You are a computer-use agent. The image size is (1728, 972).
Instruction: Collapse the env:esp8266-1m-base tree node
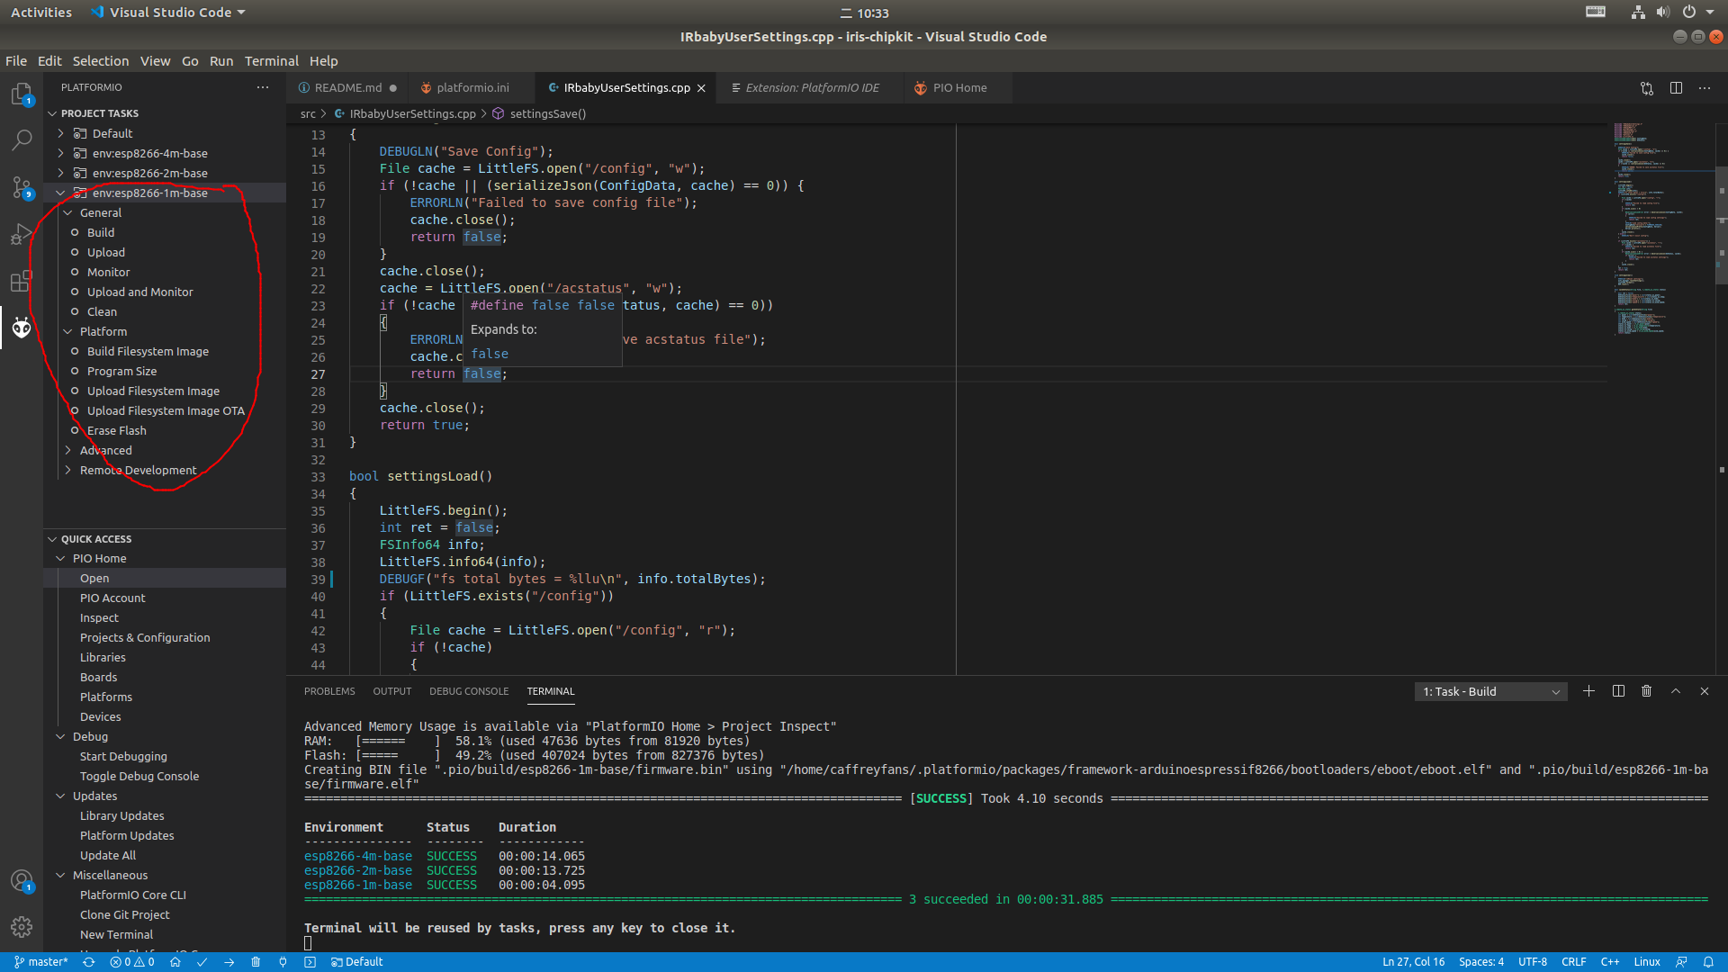tap(61, 193)
